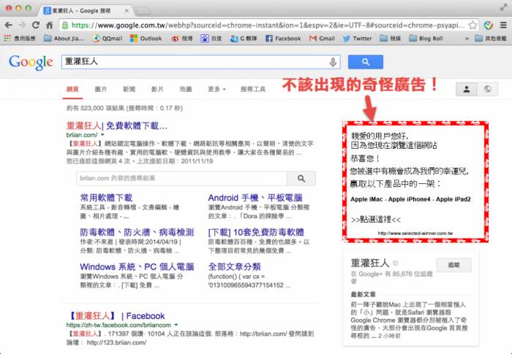Click the 最新文章 heading in the side panel
The height and width of the screenshot is (354, 512).
pyautogui.click(x=363, y=294)
